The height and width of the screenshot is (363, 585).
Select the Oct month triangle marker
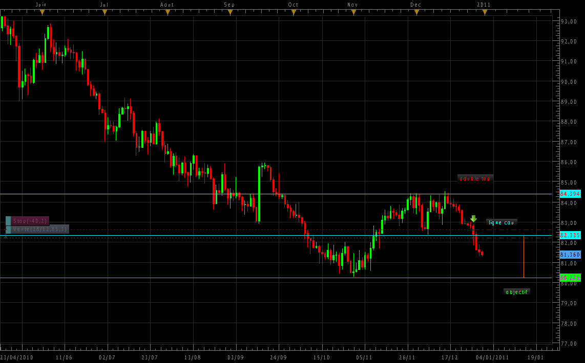[293, 13]
